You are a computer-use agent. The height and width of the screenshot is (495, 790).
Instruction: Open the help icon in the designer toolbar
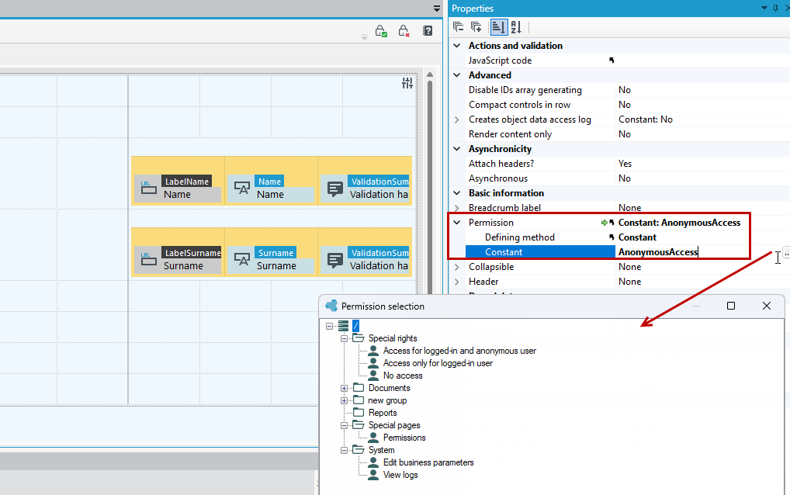[x=428, y=31]
